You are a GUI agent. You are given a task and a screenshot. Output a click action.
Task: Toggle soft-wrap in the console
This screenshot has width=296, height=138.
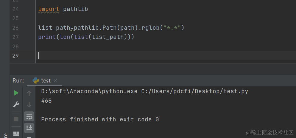click(x=29, y=117)
